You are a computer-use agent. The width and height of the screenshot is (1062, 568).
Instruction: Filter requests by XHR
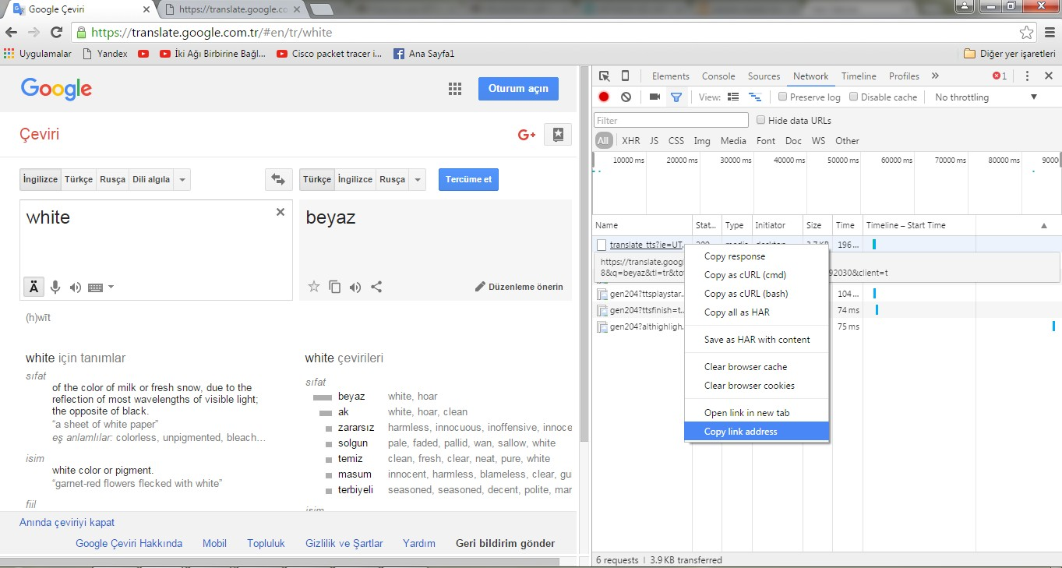[x=630, y=141]
